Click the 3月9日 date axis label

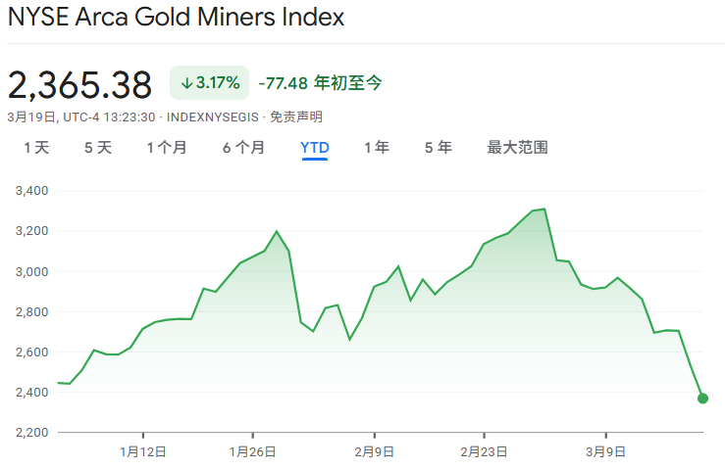pyautogui.click(x=606, y=451)
